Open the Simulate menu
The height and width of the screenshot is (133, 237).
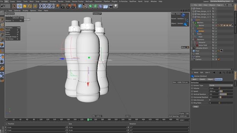pos(53,1)
